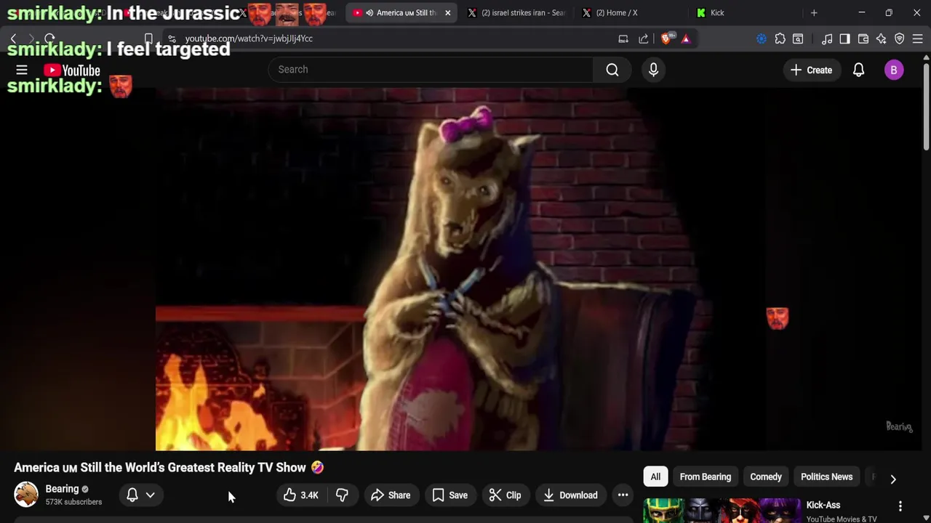Open the Bearing channel avatar

point(26,495)
